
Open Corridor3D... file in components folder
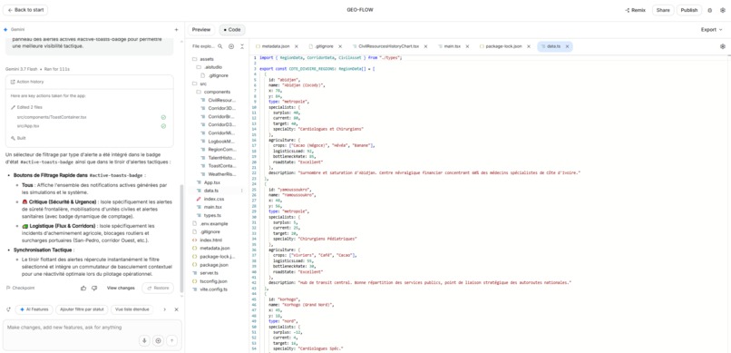coord(221,108)
